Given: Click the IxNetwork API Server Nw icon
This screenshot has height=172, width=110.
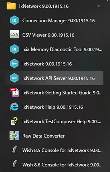Looking at the screenshot, I should click(14, 78).
